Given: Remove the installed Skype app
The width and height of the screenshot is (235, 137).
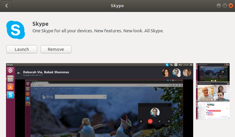Looking at the screenshot, I should [56, 49].
